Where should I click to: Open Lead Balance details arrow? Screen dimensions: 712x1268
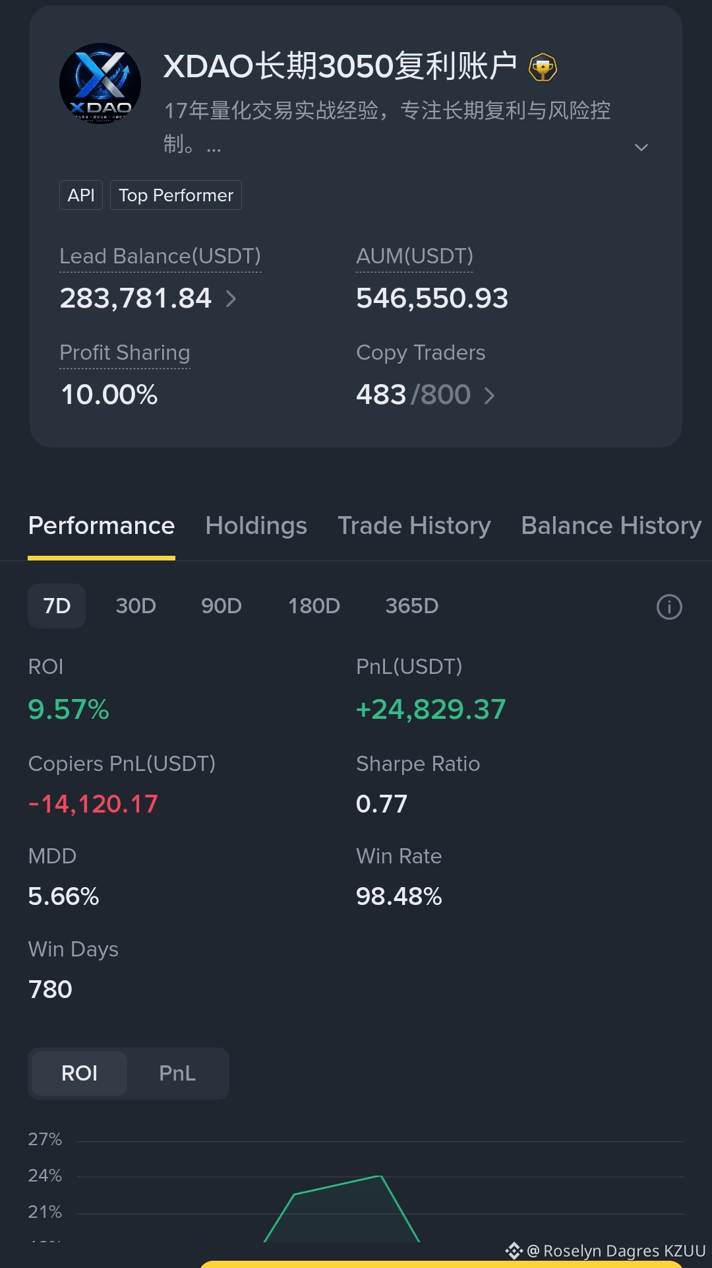(x=231, y=299)
